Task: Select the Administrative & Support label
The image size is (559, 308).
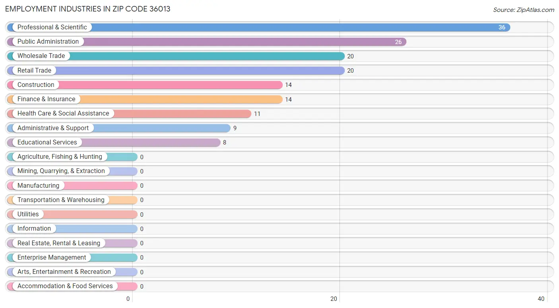Action: point(53,128)
